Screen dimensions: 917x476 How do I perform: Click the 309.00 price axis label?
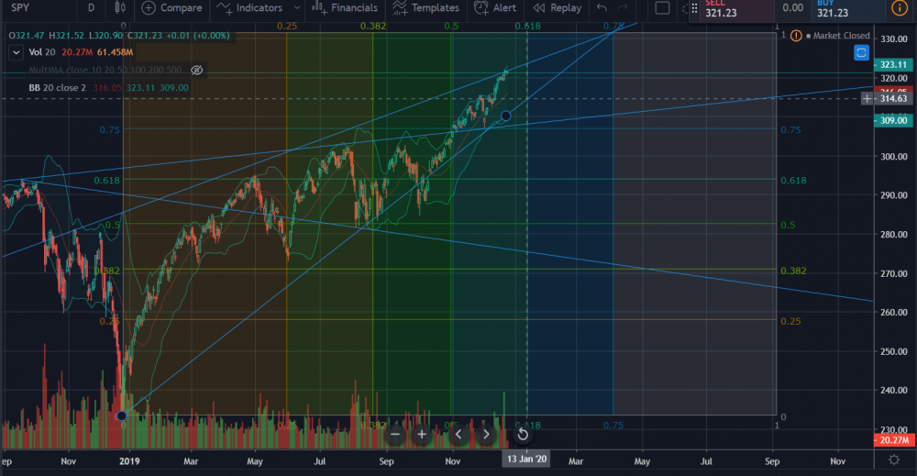[x=893, y=120]
